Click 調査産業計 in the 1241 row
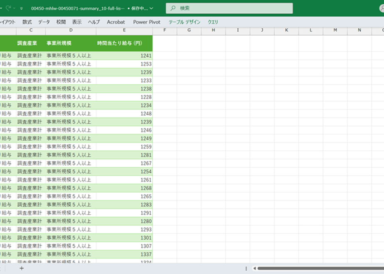This screenshot has height=274, width=384. tap(31, 56)
